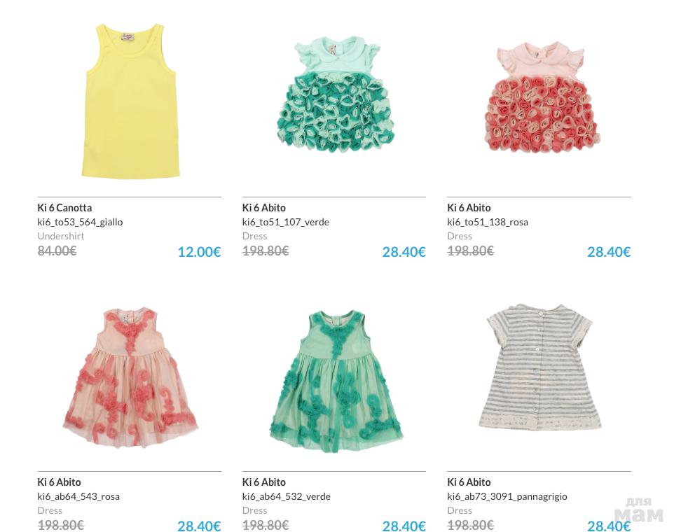This screenshot has height=532, width=674.
Task: Open the yellow Ki 6 Canotta undershirt image
Action: coord(130,101)
